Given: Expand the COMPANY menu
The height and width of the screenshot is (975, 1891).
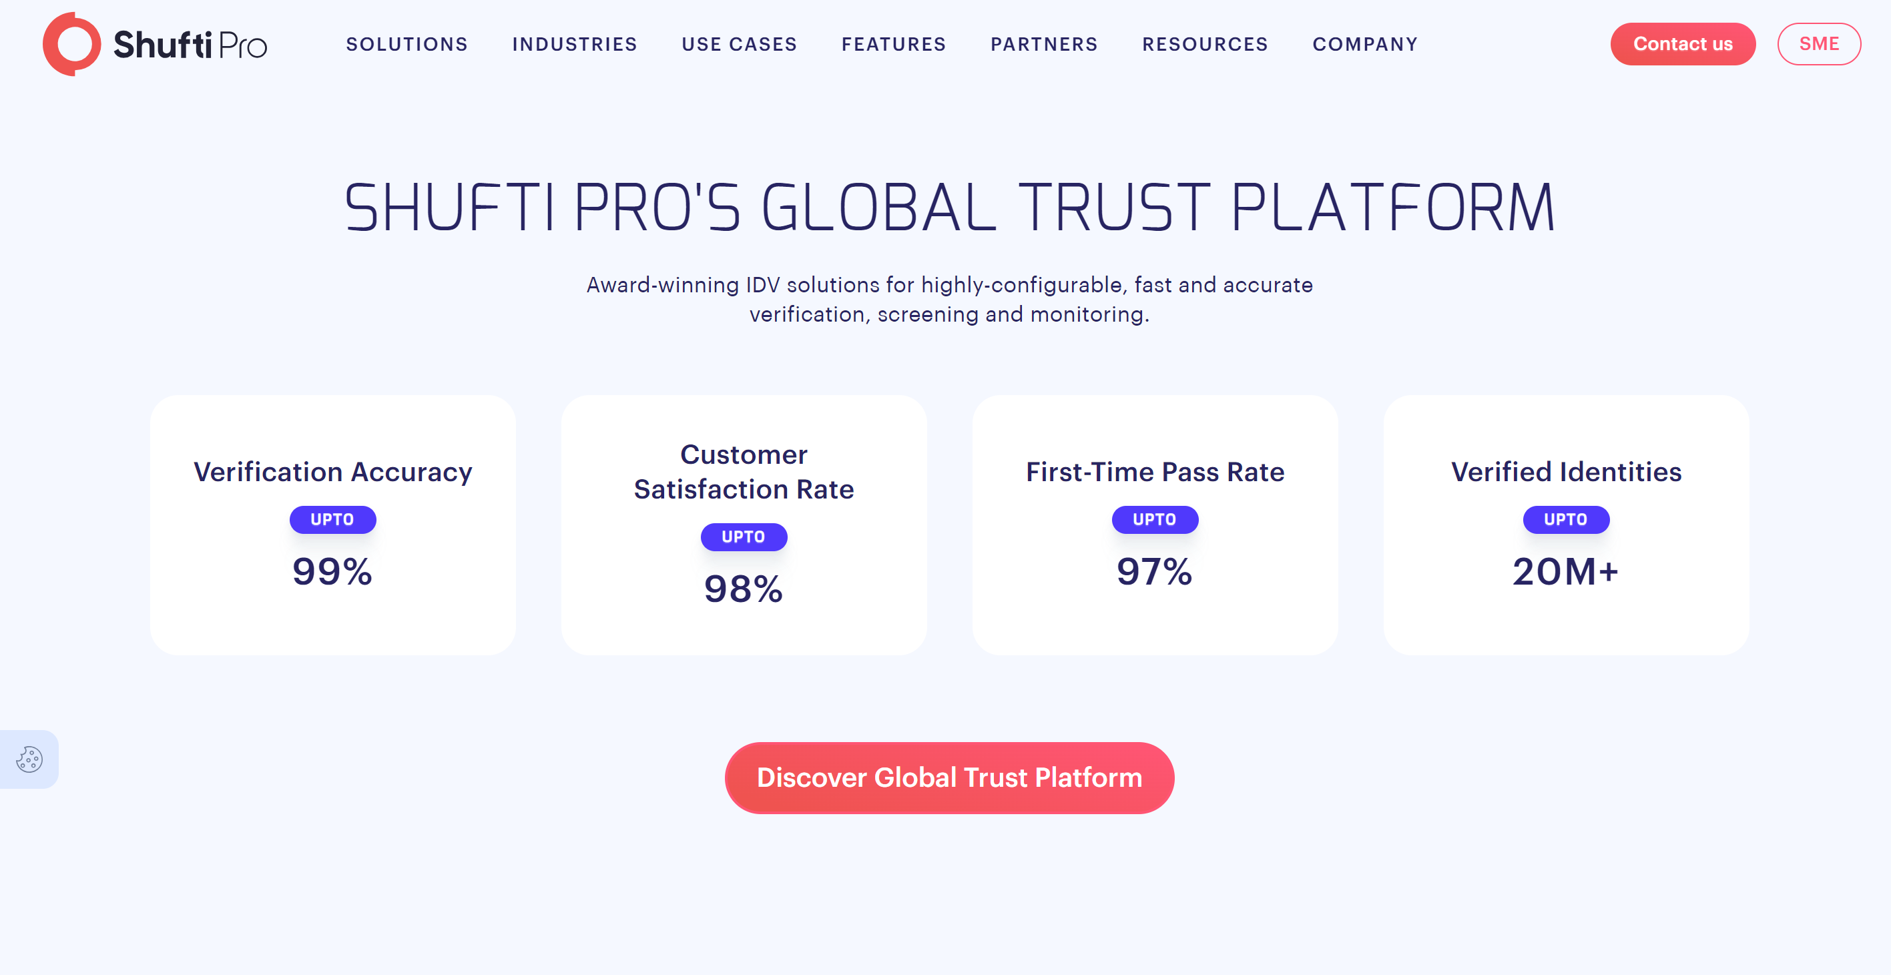Looking at the screenshot, I should click(1364, 44).
